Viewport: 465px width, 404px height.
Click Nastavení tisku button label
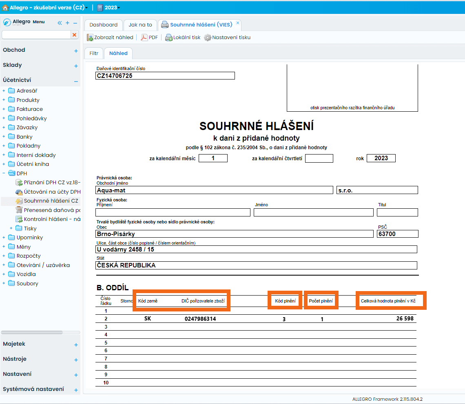coord(231,38)
